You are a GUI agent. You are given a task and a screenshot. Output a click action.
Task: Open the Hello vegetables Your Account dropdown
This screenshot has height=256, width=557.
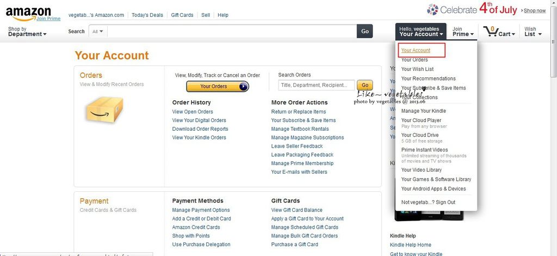pos(421,31)
